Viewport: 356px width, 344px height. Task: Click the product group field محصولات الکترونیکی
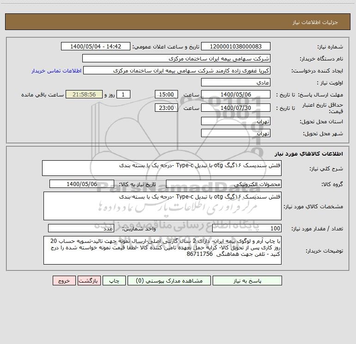224,184
